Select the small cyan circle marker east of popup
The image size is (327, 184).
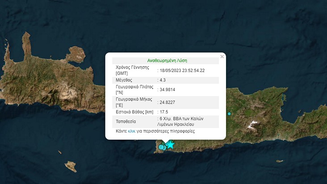229,114
